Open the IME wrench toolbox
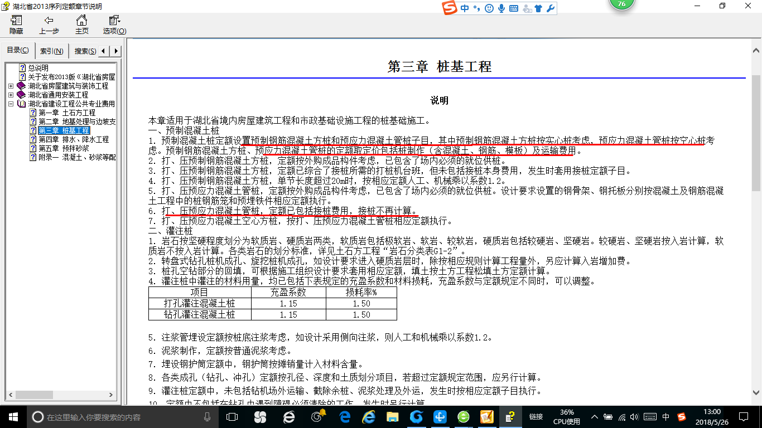This screenshot has height=428, width=762. coord(550,8)
